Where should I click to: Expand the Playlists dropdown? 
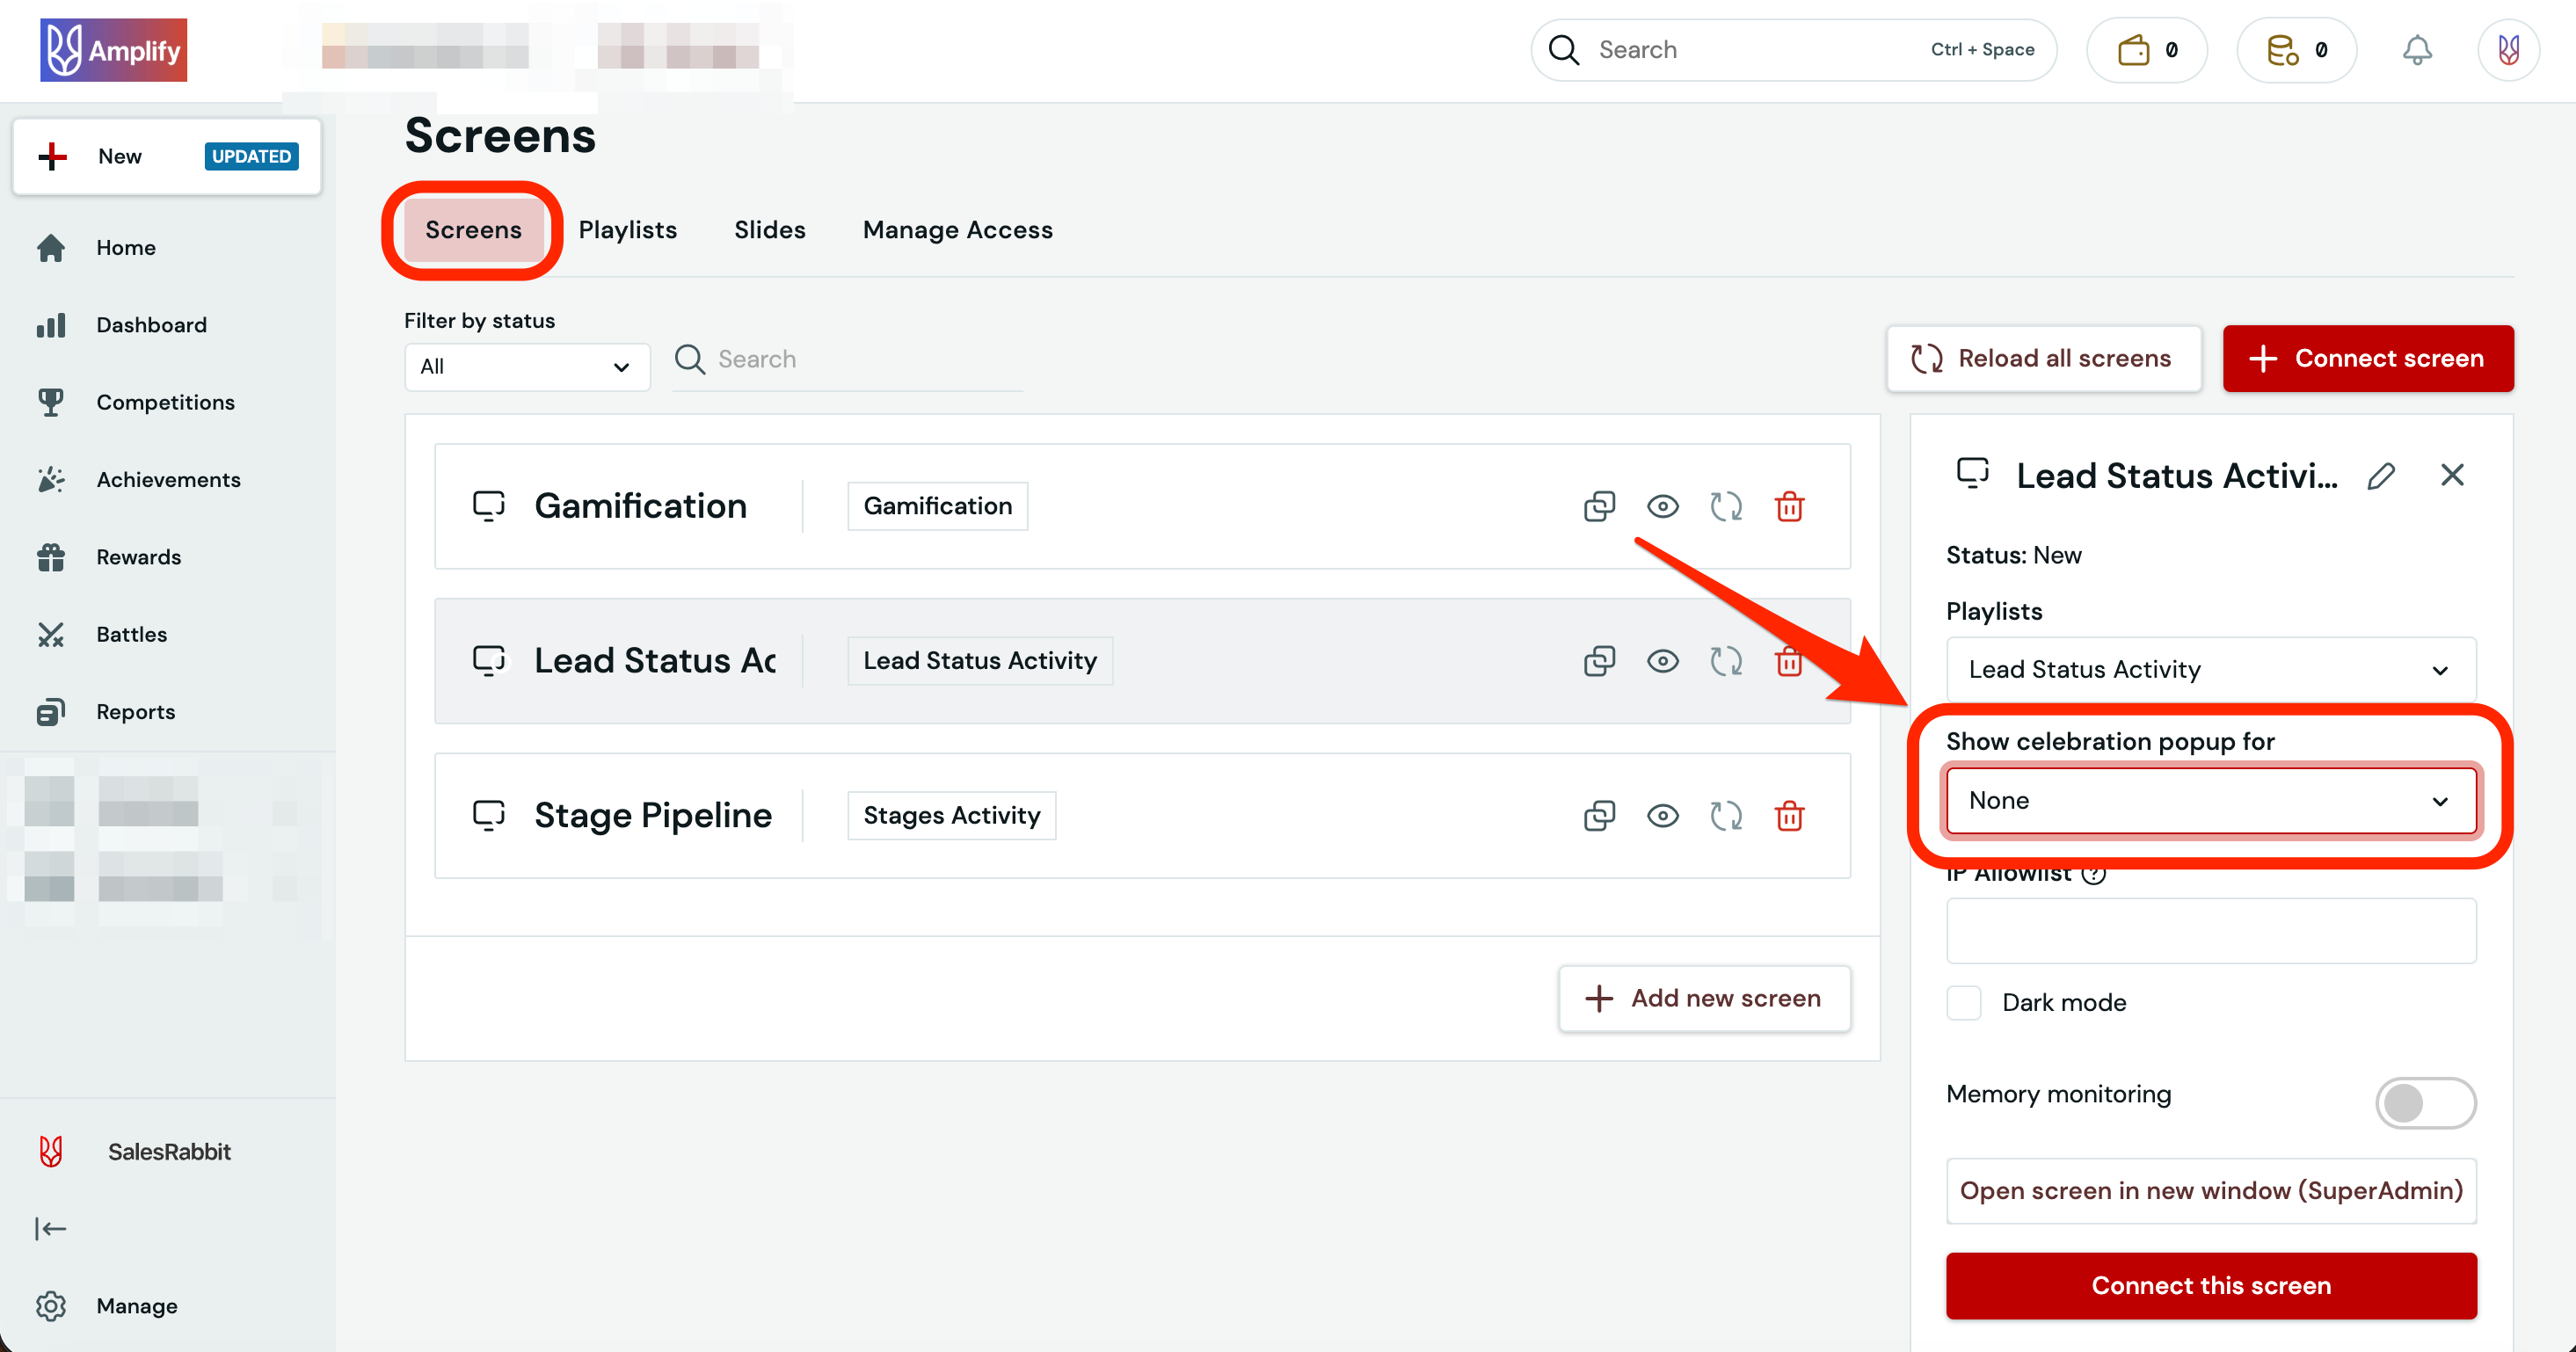click(2210, 669)
